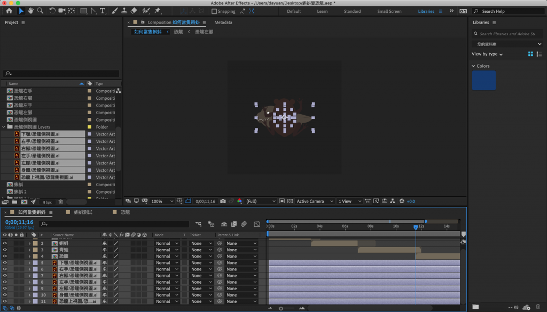Select the Rotation tool
Screen dimensions: 547x312
click(52, 11)
